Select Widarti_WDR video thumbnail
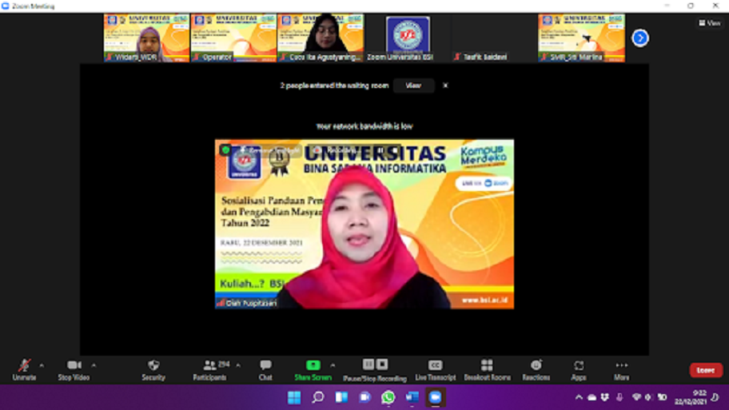 click(146, 38)
